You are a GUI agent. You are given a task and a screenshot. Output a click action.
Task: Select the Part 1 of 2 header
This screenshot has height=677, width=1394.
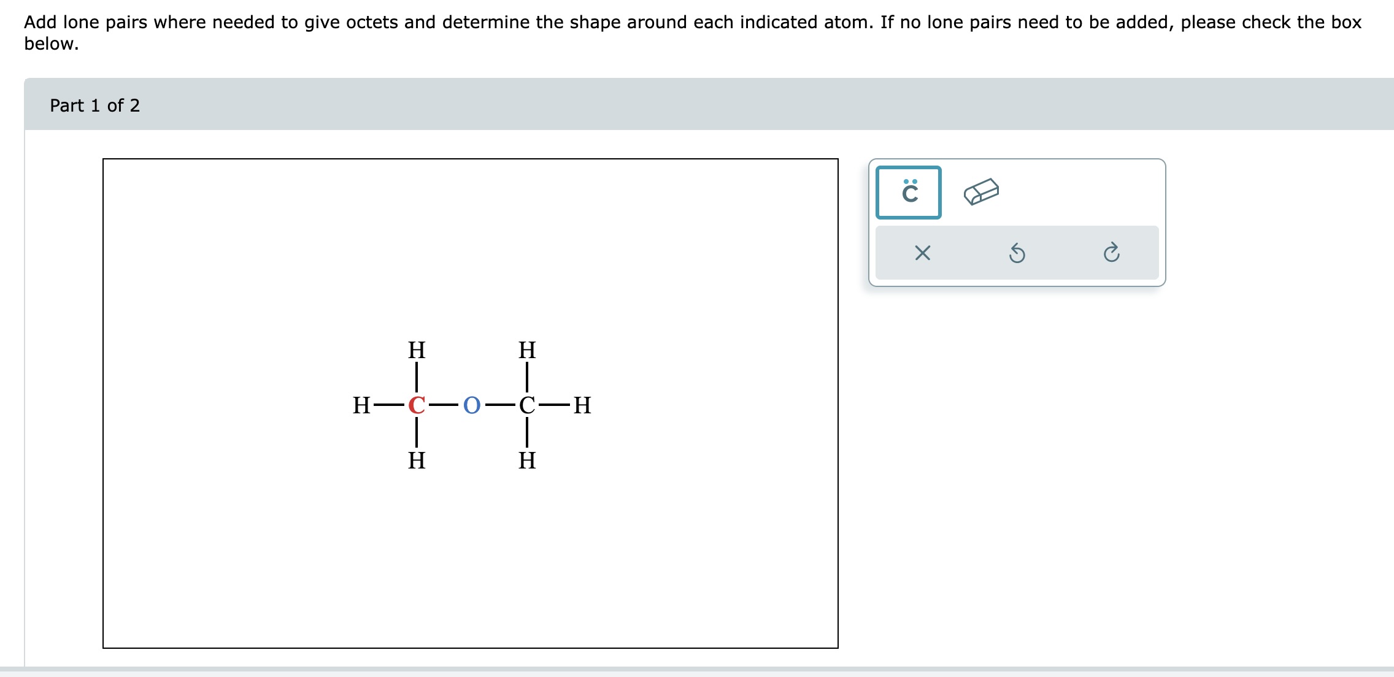[94, 105]
